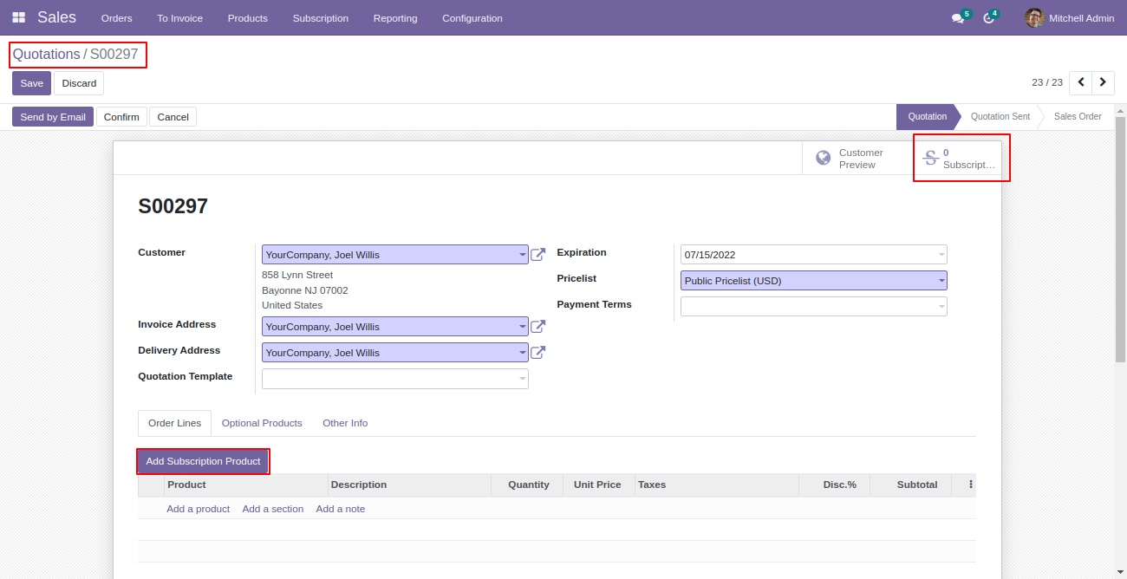
Task: Open the Expiration date picker
Action: click(814, 255)
